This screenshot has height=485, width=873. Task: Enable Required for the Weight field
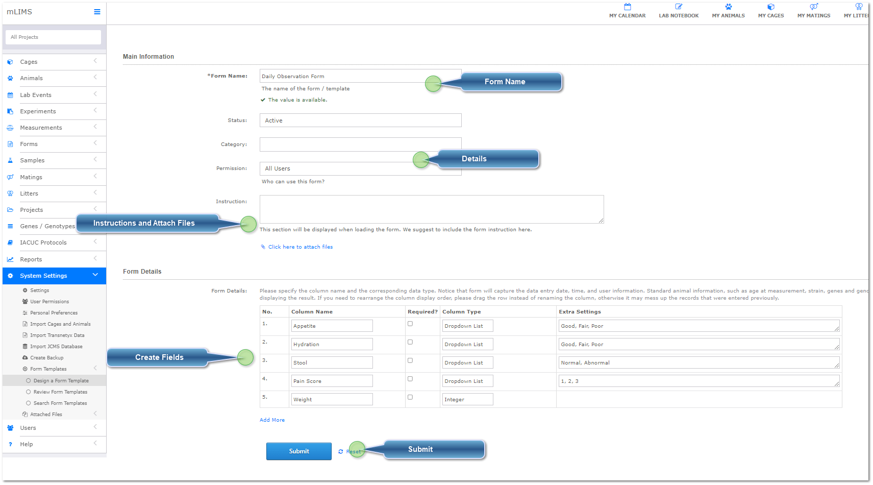pos(410,397)
